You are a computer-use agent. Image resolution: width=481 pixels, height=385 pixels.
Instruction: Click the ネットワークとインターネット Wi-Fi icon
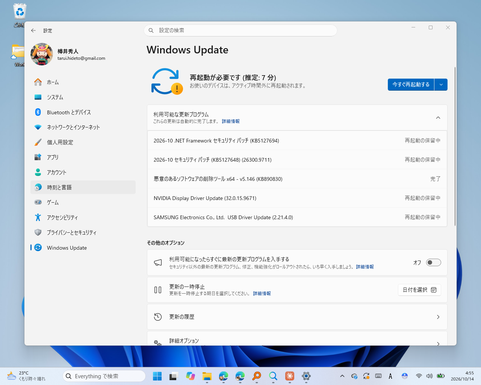[38, 127]
